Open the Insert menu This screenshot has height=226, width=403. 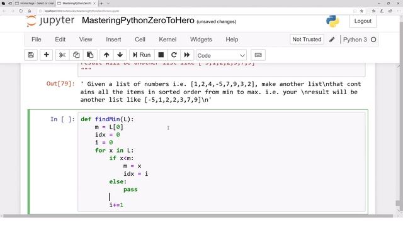[113, 40]
